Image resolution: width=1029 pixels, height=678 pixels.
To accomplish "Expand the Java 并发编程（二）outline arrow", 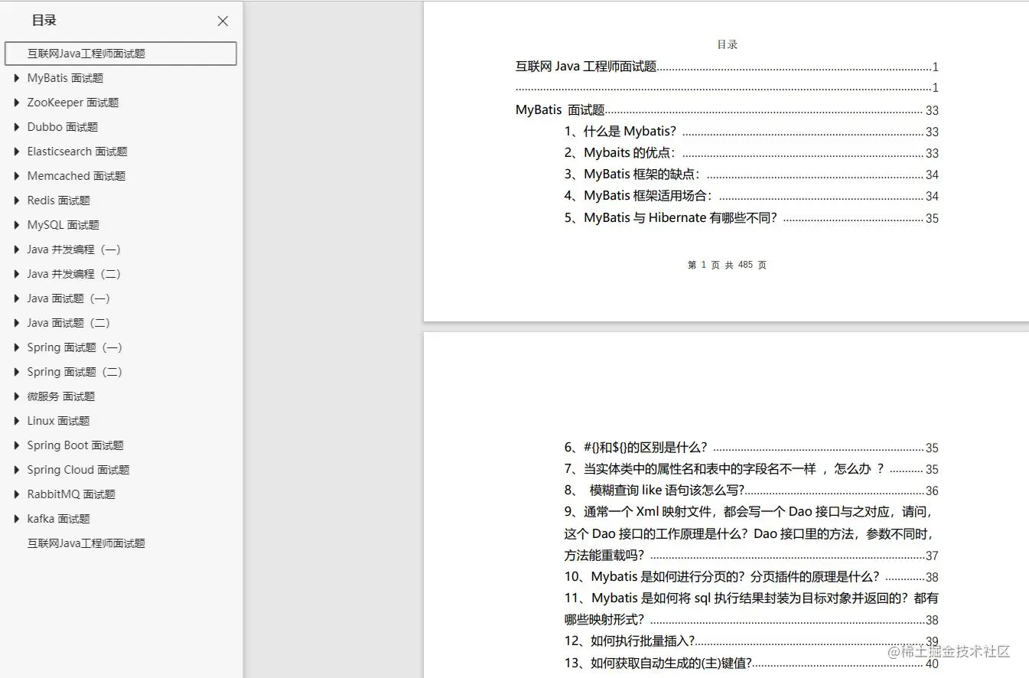I will tap(17, 274).
